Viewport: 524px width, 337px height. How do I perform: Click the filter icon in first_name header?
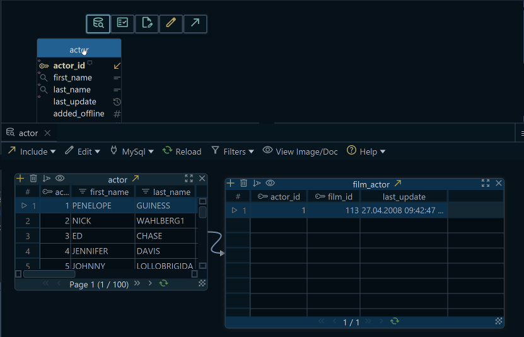(x=83, y=192)
